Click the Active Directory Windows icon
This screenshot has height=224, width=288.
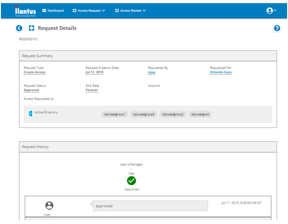pyautogui.click(x=30, y=114)
